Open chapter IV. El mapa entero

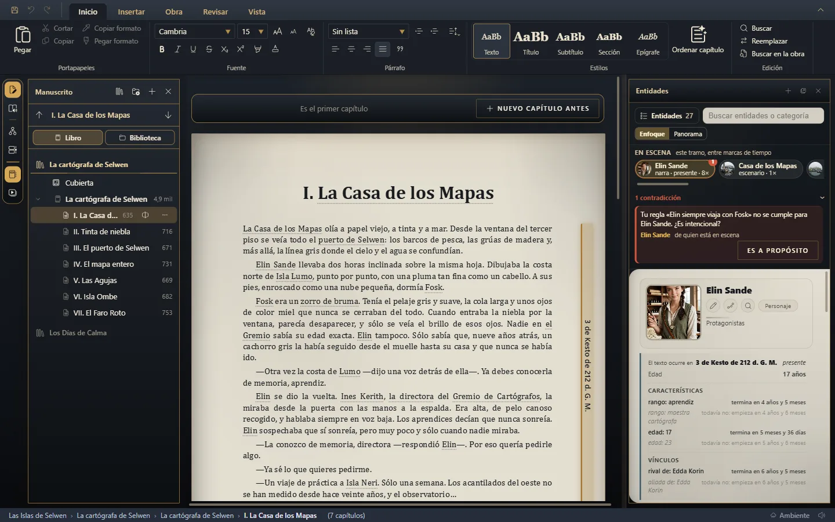point(103,264)
